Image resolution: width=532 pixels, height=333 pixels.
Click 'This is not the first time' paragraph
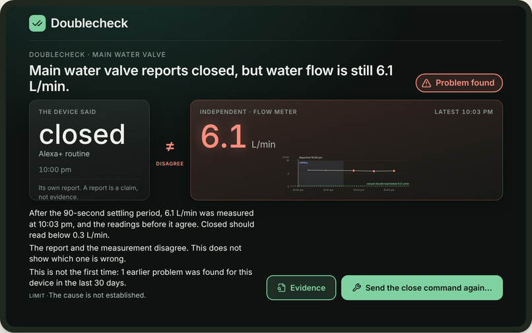tap(141, 277)
